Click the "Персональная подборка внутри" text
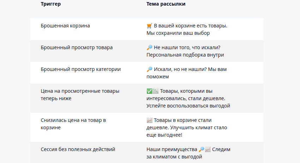The image size is (300, 163). pos(185,55)
